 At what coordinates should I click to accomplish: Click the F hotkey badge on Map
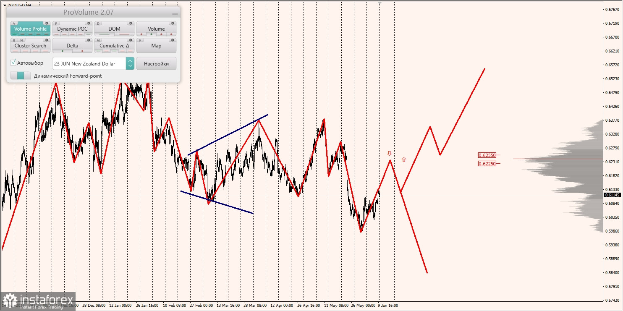click(141, 40)
